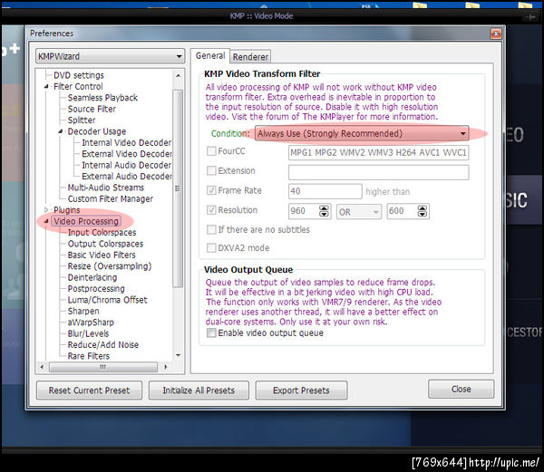Switch to the Renderer tab

coord(250,57)
